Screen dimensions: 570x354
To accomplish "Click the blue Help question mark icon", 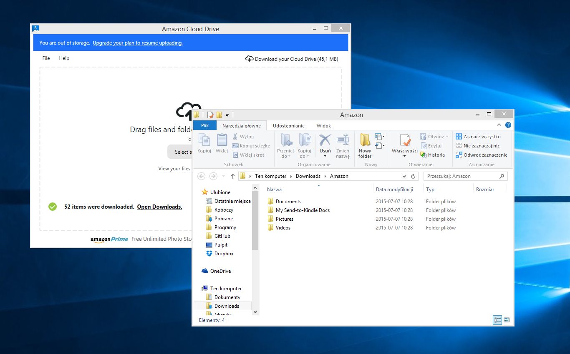I will [508, 125].
